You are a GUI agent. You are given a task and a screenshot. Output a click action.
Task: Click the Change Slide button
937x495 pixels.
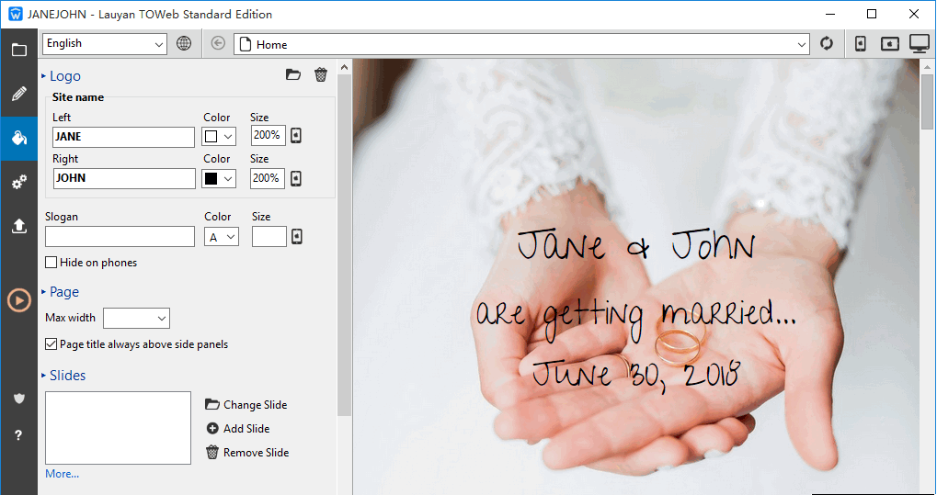246,405
